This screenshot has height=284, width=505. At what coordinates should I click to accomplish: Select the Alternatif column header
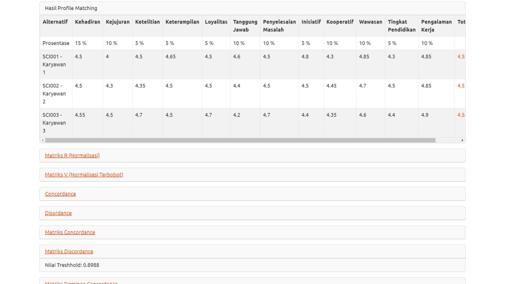[x=55, y=22]
